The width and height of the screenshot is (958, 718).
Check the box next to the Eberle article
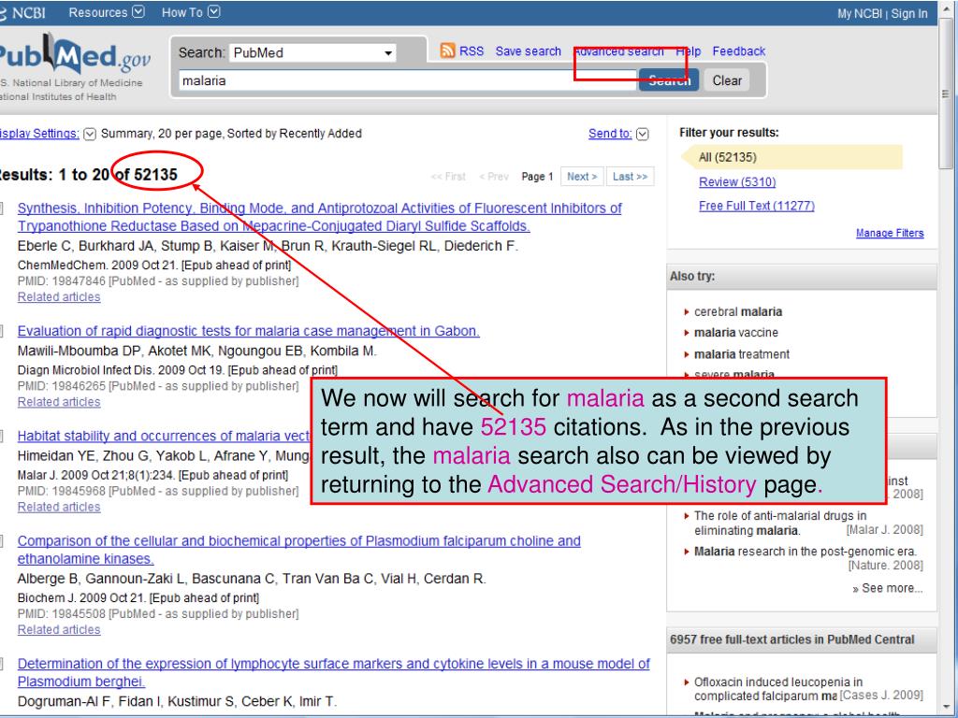(x=2, y=208)
